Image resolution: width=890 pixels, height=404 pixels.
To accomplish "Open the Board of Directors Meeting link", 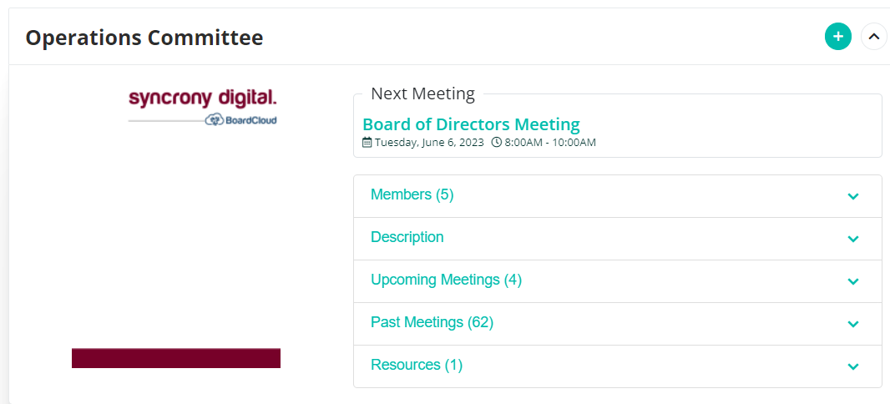I will pyautogui.click(x=471, y=124).
